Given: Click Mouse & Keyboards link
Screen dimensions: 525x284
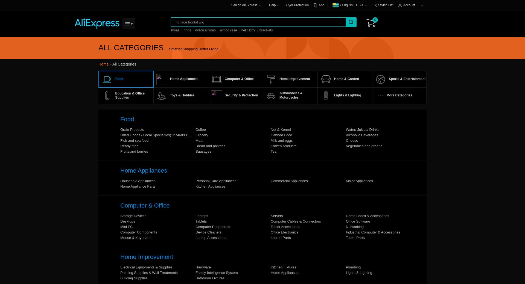Looking at the screenshot, I should tap(136, 238).
